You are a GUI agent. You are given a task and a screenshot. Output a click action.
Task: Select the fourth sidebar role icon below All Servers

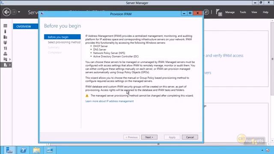(6, 43)
